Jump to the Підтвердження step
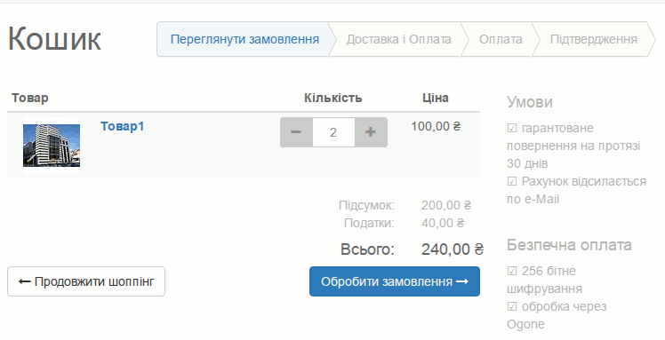665x340 pixels. coord(593,39)
